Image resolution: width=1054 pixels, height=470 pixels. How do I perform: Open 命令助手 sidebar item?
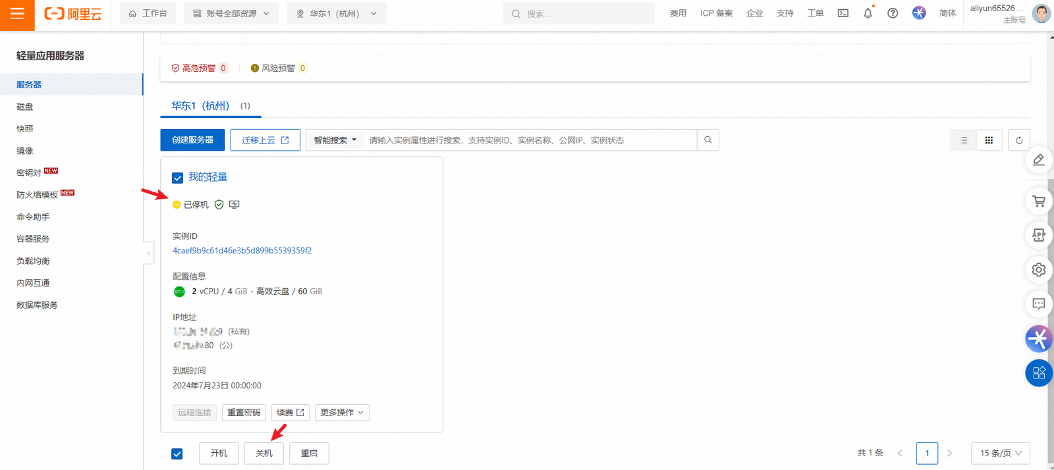tap(71, 217)
